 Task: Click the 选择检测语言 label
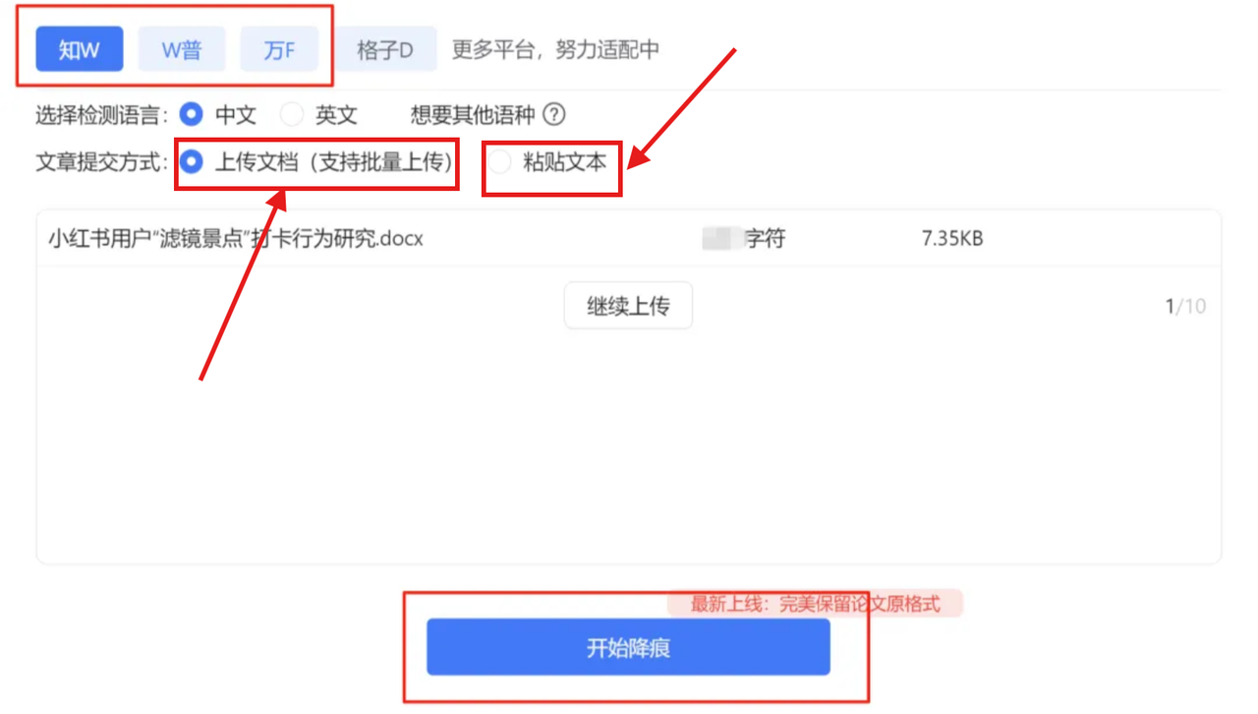point(102,115)
